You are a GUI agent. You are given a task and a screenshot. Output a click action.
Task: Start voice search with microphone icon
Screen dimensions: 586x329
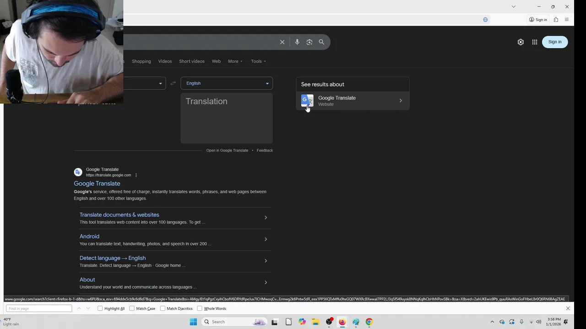[x=297, y=42]
